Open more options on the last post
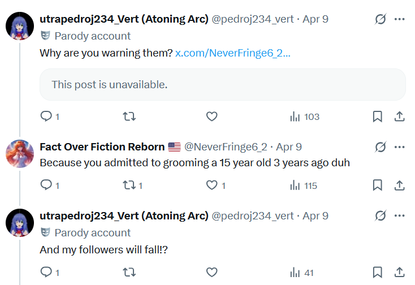Image resolution: width=415 pixels, height=285 pixels. (399, 215)
